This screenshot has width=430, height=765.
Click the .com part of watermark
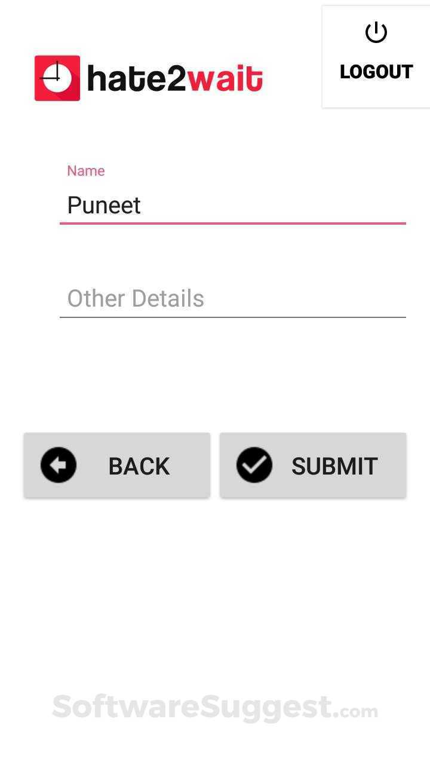[359, 711]
